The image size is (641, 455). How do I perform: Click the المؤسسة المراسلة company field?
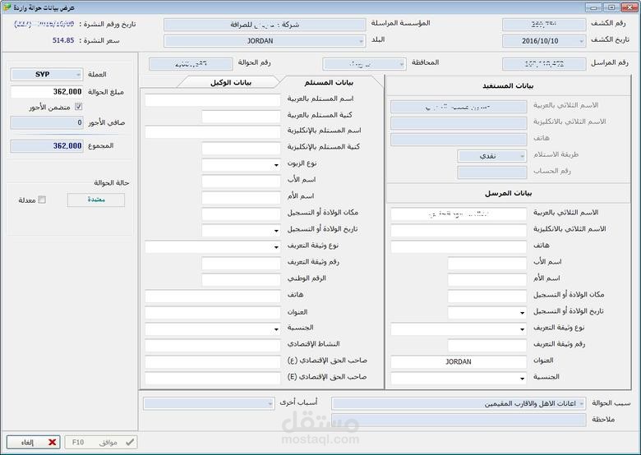click(265, 25)
